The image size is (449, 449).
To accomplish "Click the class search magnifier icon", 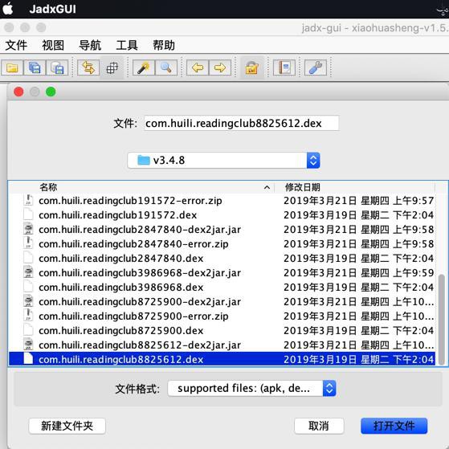I will click(166, 67).
